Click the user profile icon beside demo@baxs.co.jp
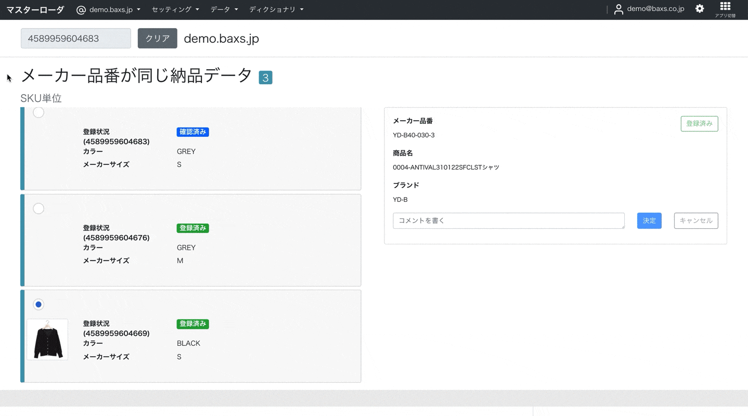This screenshot has height=416, width=748. click(x=618, y=9)
